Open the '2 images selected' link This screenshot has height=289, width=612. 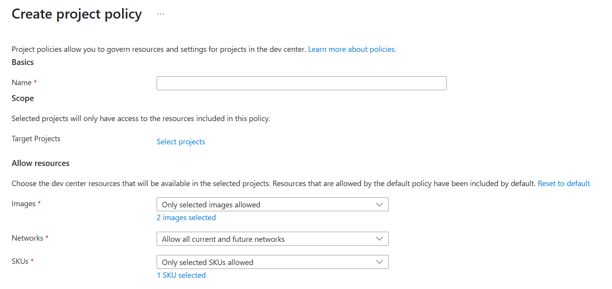click(186, 217)
